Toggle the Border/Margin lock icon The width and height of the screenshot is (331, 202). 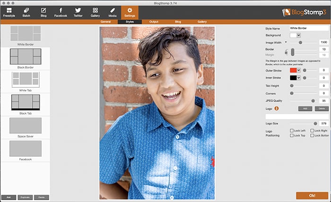(287, 52)
